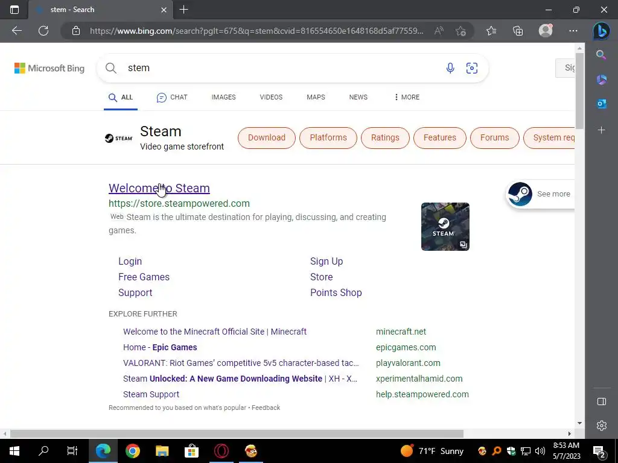Open the Collections icon
618x463 pixels.
518,31
